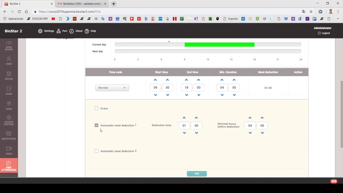This screenshot has height=193, width=343.
Task: Increase Min. Duration hour with the up arrow
Action: (x=222, y=80)
